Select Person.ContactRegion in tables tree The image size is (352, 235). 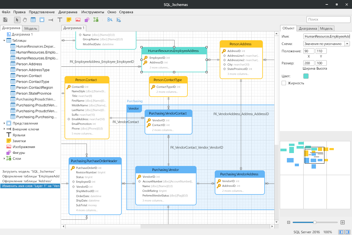[35, 88]
